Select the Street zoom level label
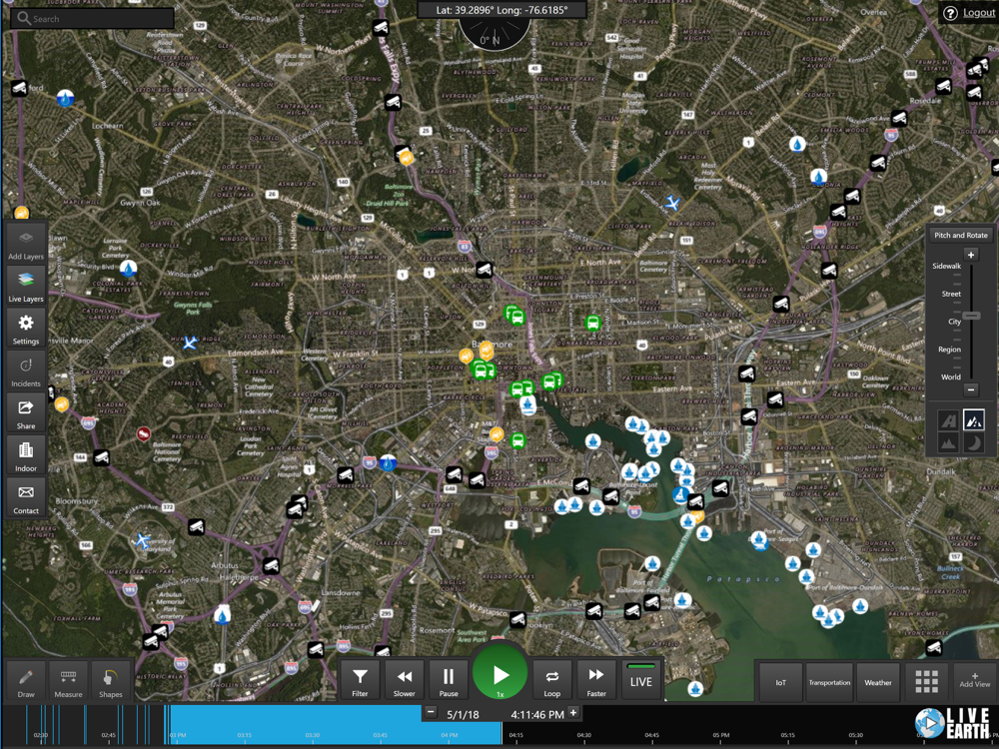 [x=951, y=294]
